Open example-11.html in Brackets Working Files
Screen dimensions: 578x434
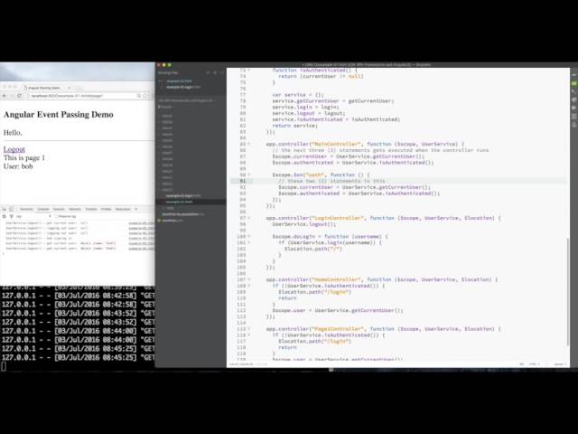[x=179, y=81]
